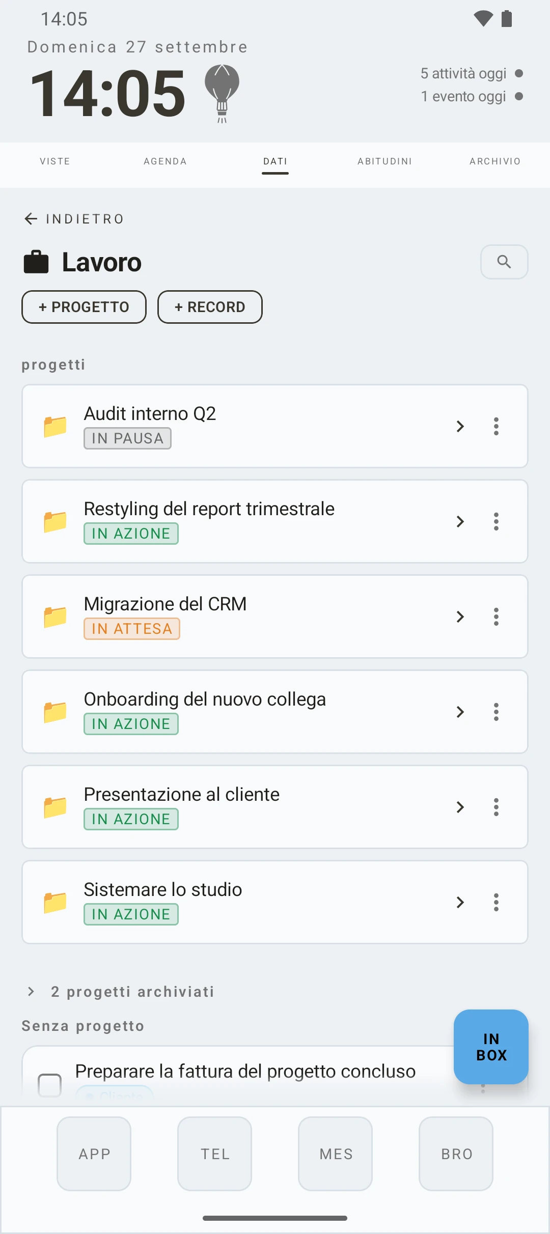Tap folder icon of Migrazione del CRM
The width and height of the screenshot is (550, 1234).
pos(55,616)
